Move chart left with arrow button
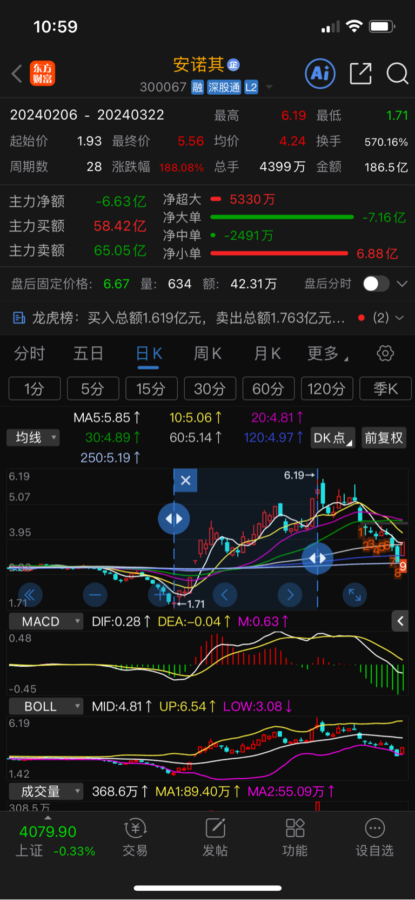The image size is (415, 900). pos(225,595)
